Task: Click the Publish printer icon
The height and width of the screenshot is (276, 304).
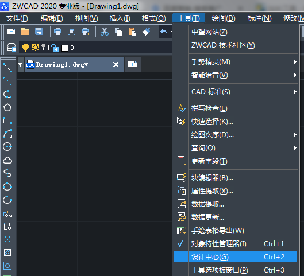Action: [86, 32]
